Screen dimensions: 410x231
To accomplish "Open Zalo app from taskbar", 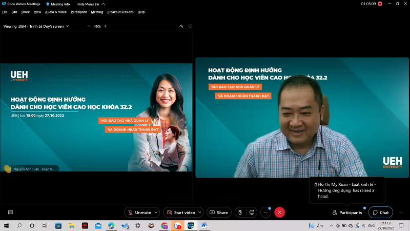I will [x=178, y=225].
